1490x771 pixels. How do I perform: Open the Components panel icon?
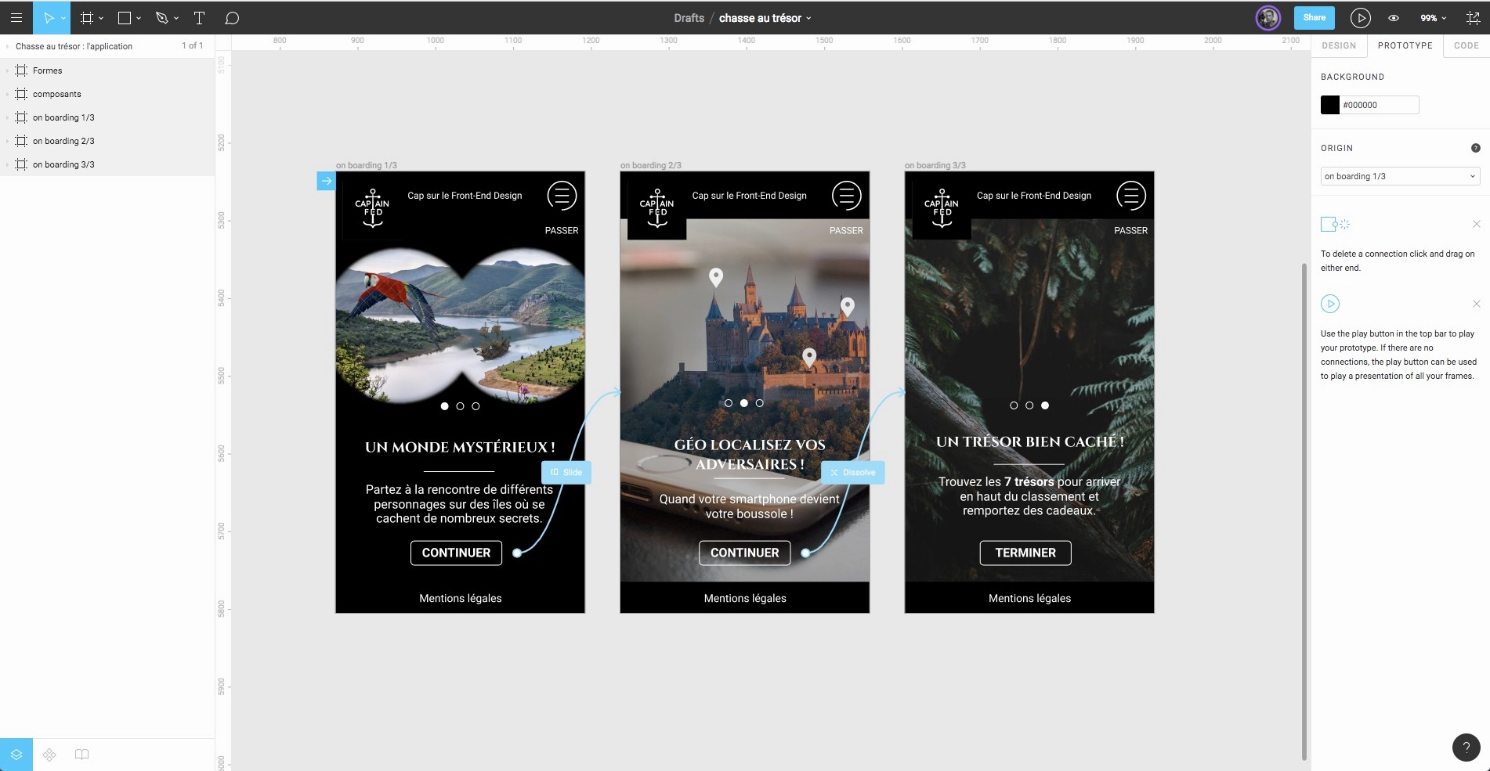[49, 755]
